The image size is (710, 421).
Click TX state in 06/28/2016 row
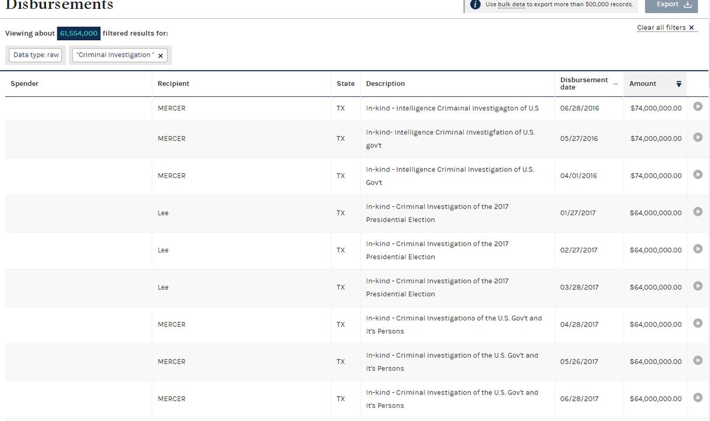tap(340, 109)
